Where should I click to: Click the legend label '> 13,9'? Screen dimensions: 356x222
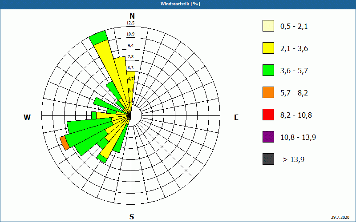pyautogui.click(x=294, y=160)
